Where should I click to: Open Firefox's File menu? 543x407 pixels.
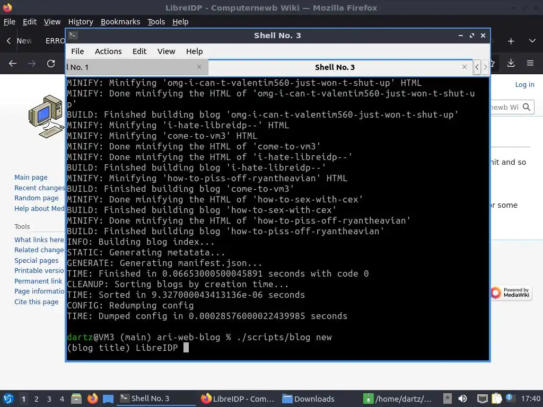pyautogui.click(x=10, y=22)
